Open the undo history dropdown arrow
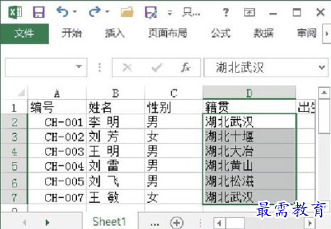The image size is (331, 229). pyautogui.click(x=75, y=12)
